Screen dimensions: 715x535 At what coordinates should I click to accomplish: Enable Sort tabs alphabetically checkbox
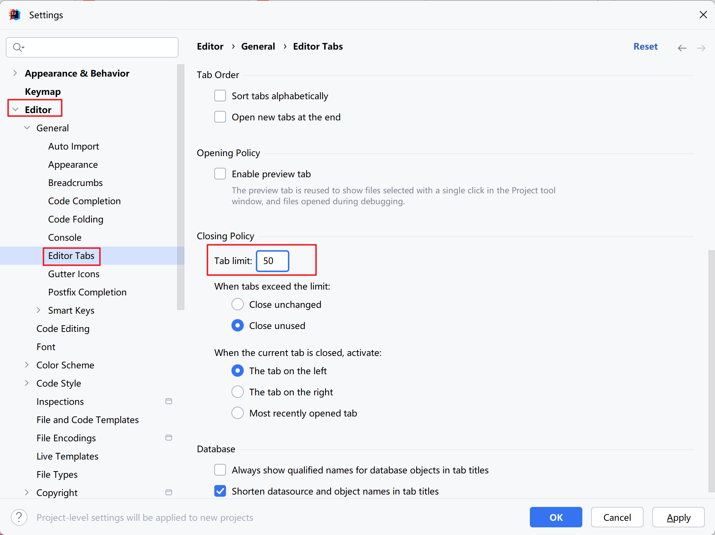click(x=220, y=96)
